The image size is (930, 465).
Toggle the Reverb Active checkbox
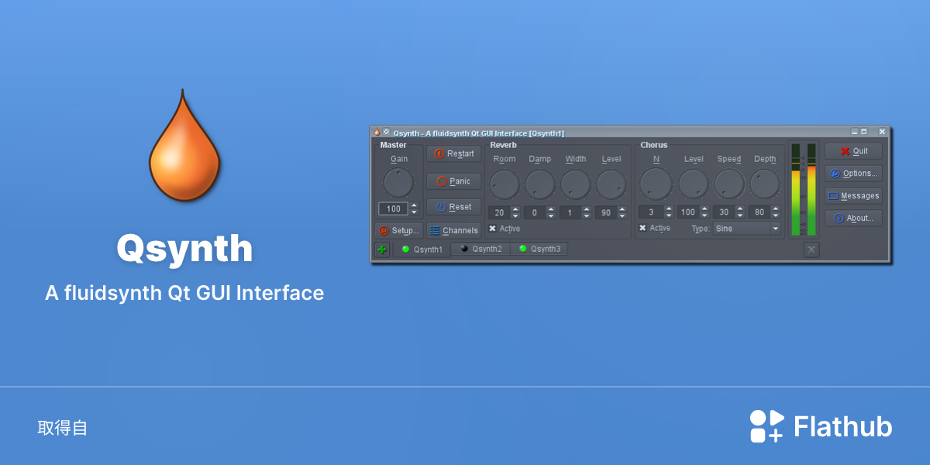tap(505, 229)
